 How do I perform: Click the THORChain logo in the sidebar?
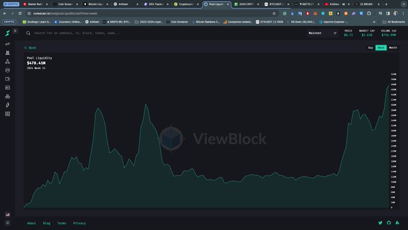[x=8, y=33]
